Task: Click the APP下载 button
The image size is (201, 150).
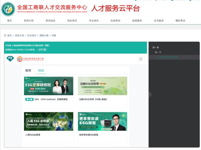Action: (x=42, y=50)
